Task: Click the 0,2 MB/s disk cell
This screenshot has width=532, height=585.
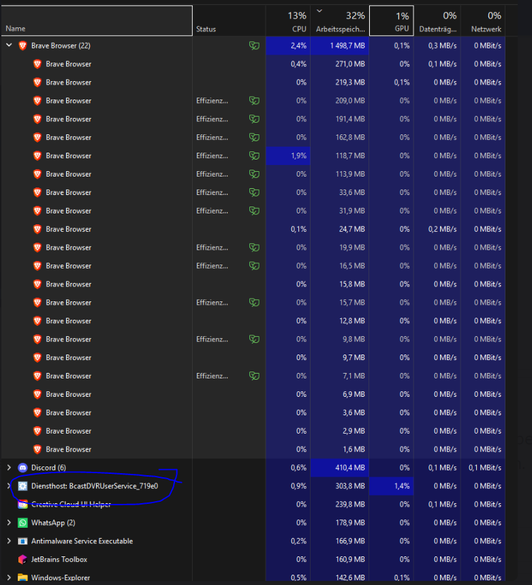Action: (x=437, y=229)
